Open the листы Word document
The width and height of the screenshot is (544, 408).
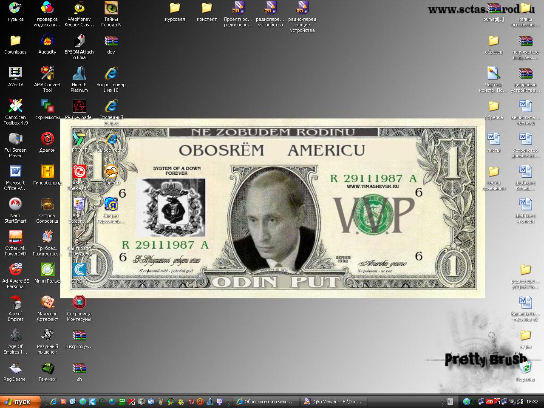pos(493,143)
